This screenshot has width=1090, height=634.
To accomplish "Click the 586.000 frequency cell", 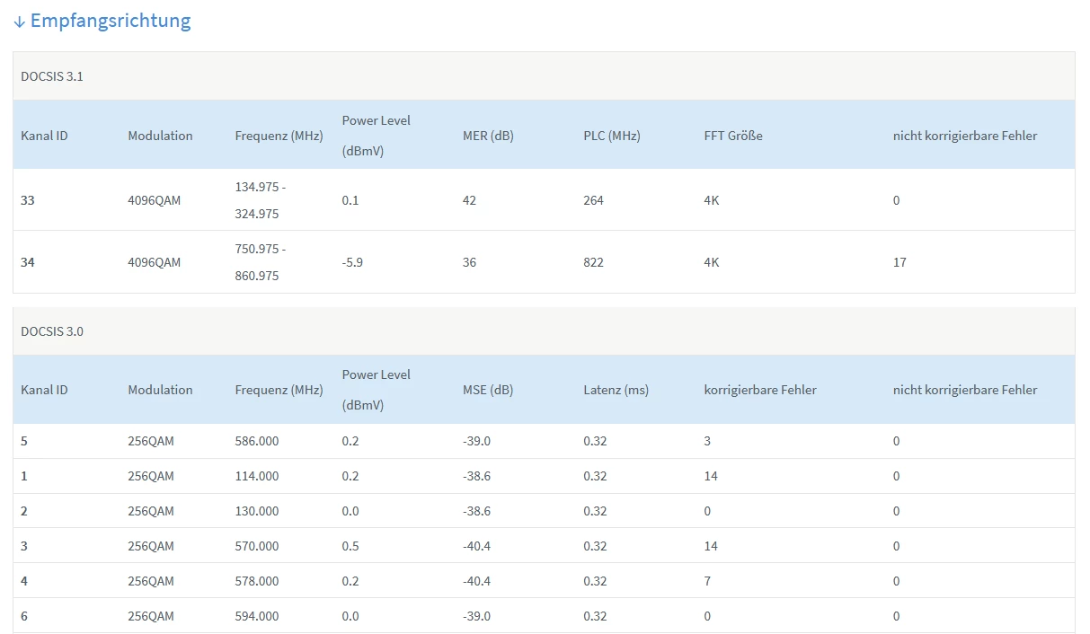I will [257, 441].
